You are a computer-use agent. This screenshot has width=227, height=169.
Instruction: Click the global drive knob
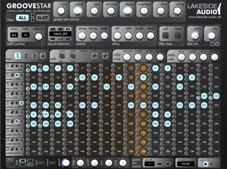[x=161, y=11]
